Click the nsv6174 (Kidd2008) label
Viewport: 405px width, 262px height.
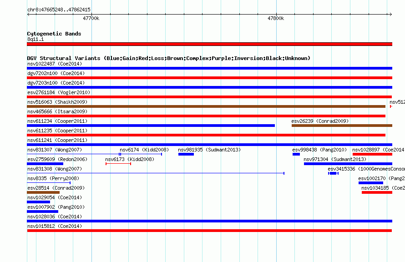click(x=144, y=150)
